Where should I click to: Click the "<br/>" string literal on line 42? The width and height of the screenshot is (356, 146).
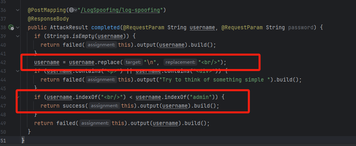click(x=209, y=62)
